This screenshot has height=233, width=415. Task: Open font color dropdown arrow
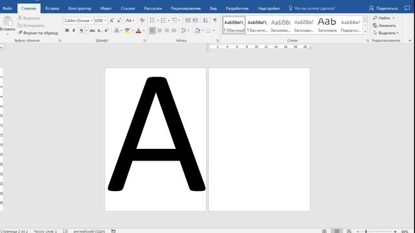tap(144, 30)
